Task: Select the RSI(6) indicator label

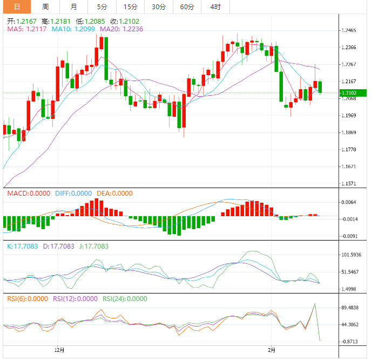Action: click(26, 299)
